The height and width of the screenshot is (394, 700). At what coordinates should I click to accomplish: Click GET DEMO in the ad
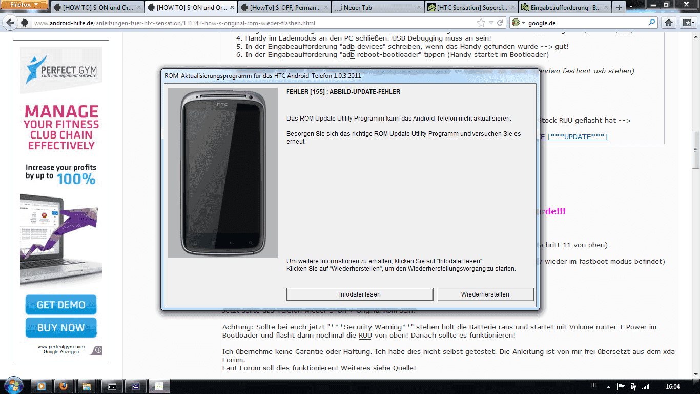[x=61, y=305]
